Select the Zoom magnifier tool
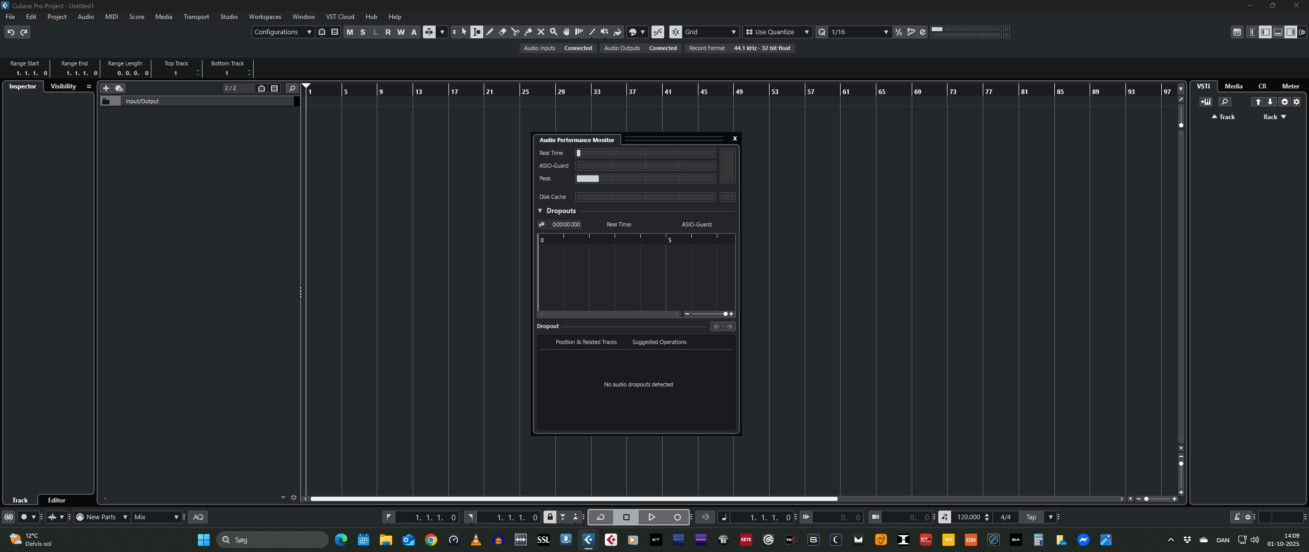Viewport: 1309px width, 552px height. tap(553, 32)
